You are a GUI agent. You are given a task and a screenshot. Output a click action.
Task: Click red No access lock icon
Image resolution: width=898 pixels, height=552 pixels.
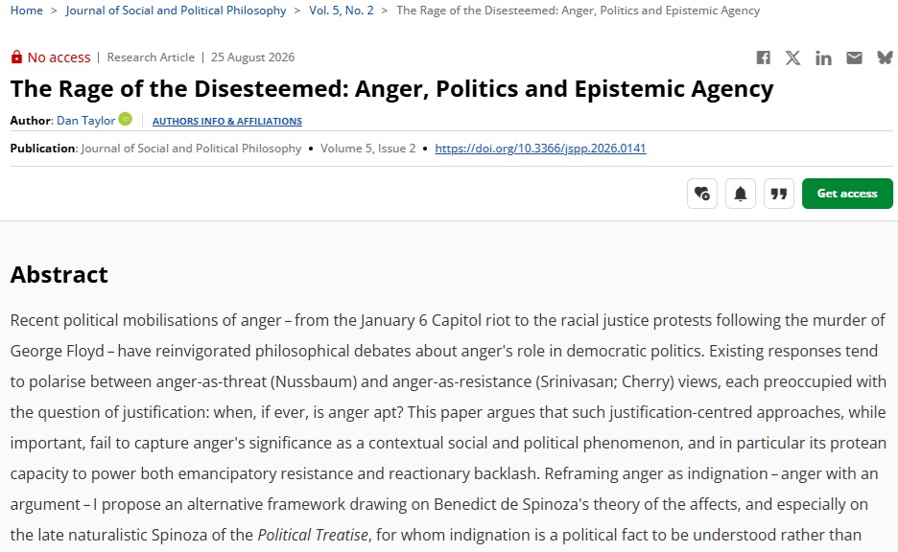coord(16,57)
